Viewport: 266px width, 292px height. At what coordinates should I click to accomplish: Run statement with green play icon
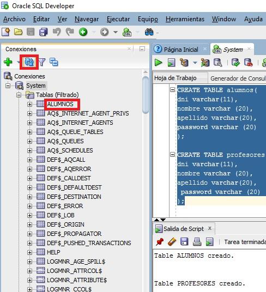click(158, 63)
